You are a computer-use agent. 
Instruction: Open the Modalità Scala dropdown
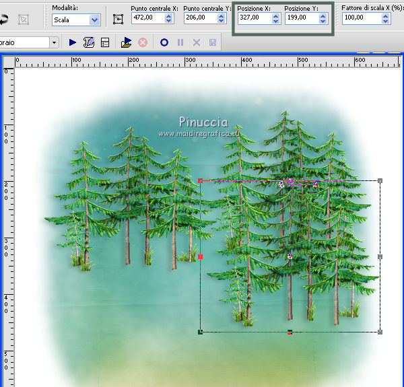(94, 20)
